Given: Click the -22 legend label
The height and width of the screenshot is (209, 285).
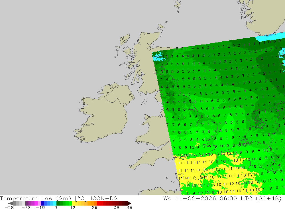Looking at the screenshot, I should point(26,208).
